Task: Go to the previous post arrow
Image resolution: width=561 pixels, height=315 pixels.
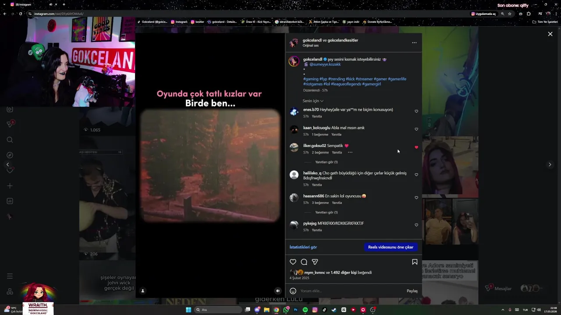Action: [7, 164]
